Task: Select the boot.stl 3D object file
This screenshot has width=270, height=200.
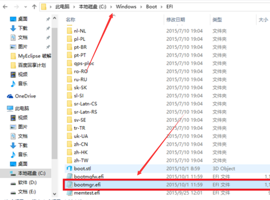Action: 166,168
